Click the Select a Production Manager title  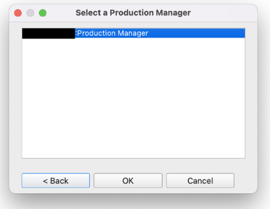tap(133, 13)
